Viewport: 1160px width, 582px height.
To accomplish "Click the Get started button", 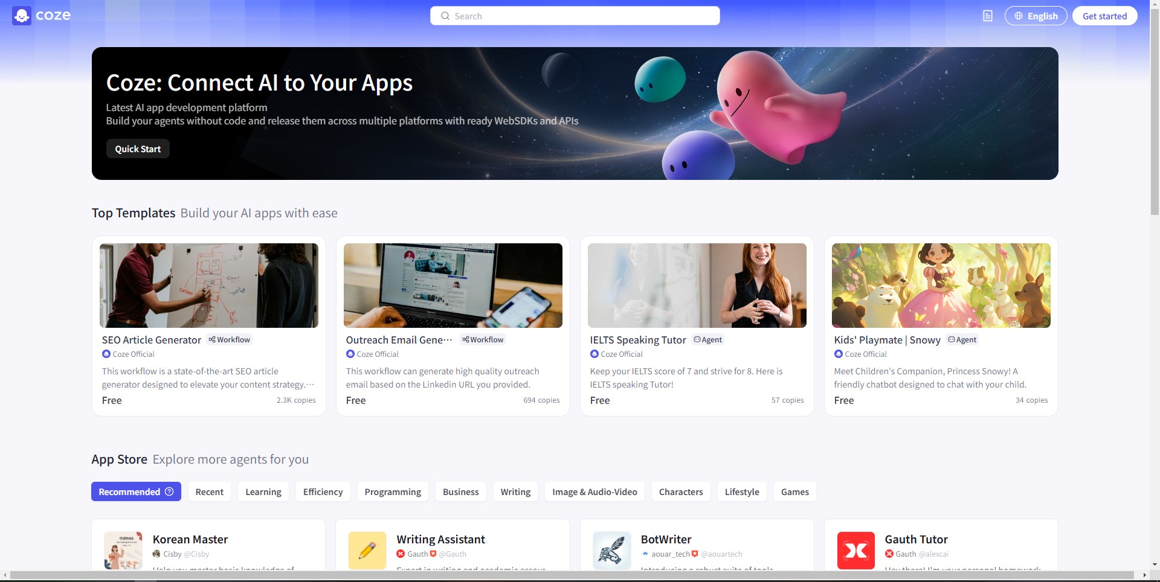I will (1104, 16).
